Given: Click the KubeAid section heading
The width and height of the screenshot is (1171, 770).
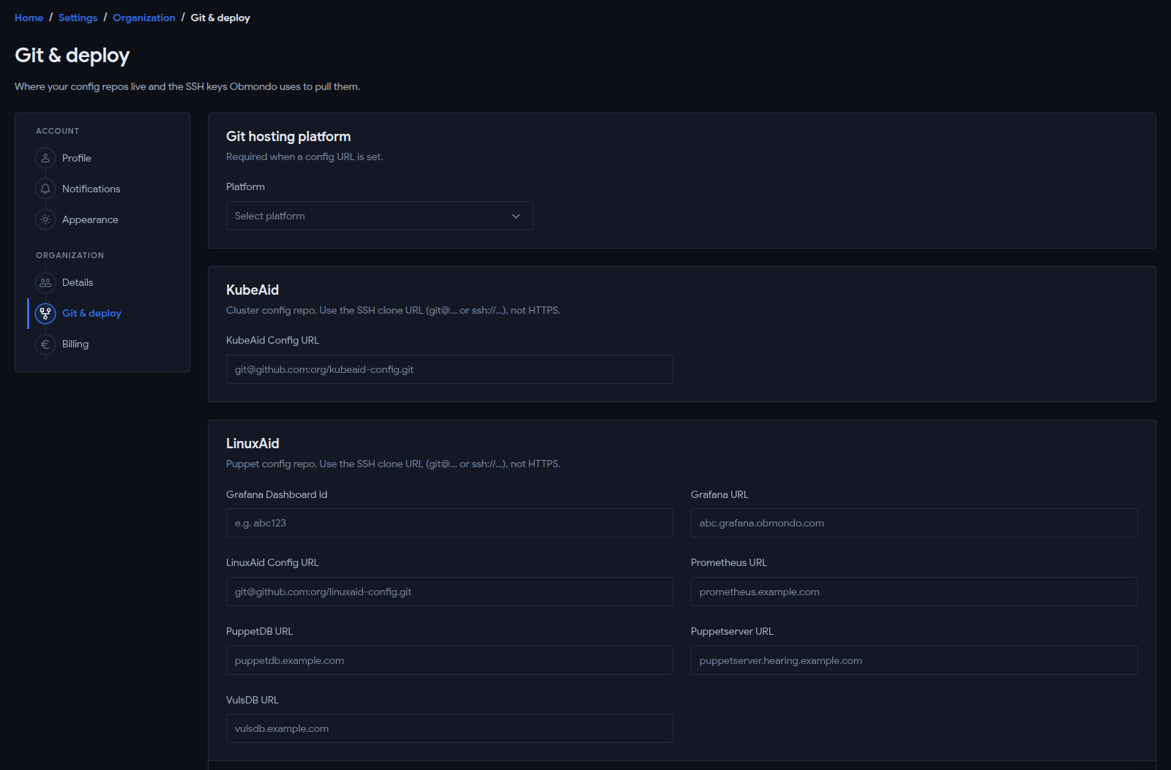Looking at the screenshot, I should click(x=252, y=290).
